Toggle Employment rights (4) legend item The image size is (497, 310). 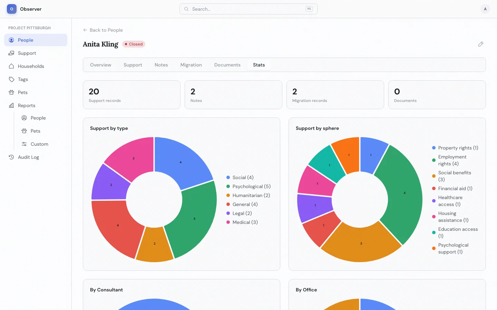(x=452, y=160)
